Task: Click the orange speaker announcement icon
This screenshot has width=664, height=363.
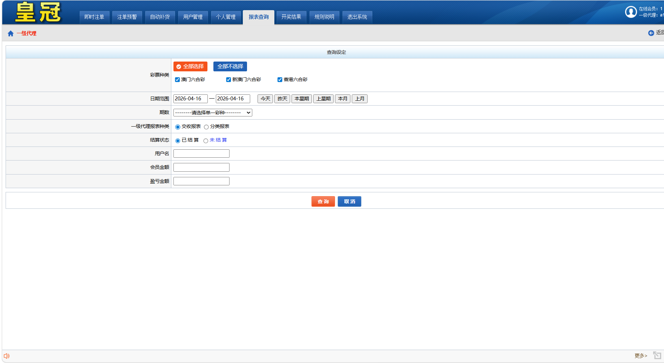Action: [x=7, y=356]
